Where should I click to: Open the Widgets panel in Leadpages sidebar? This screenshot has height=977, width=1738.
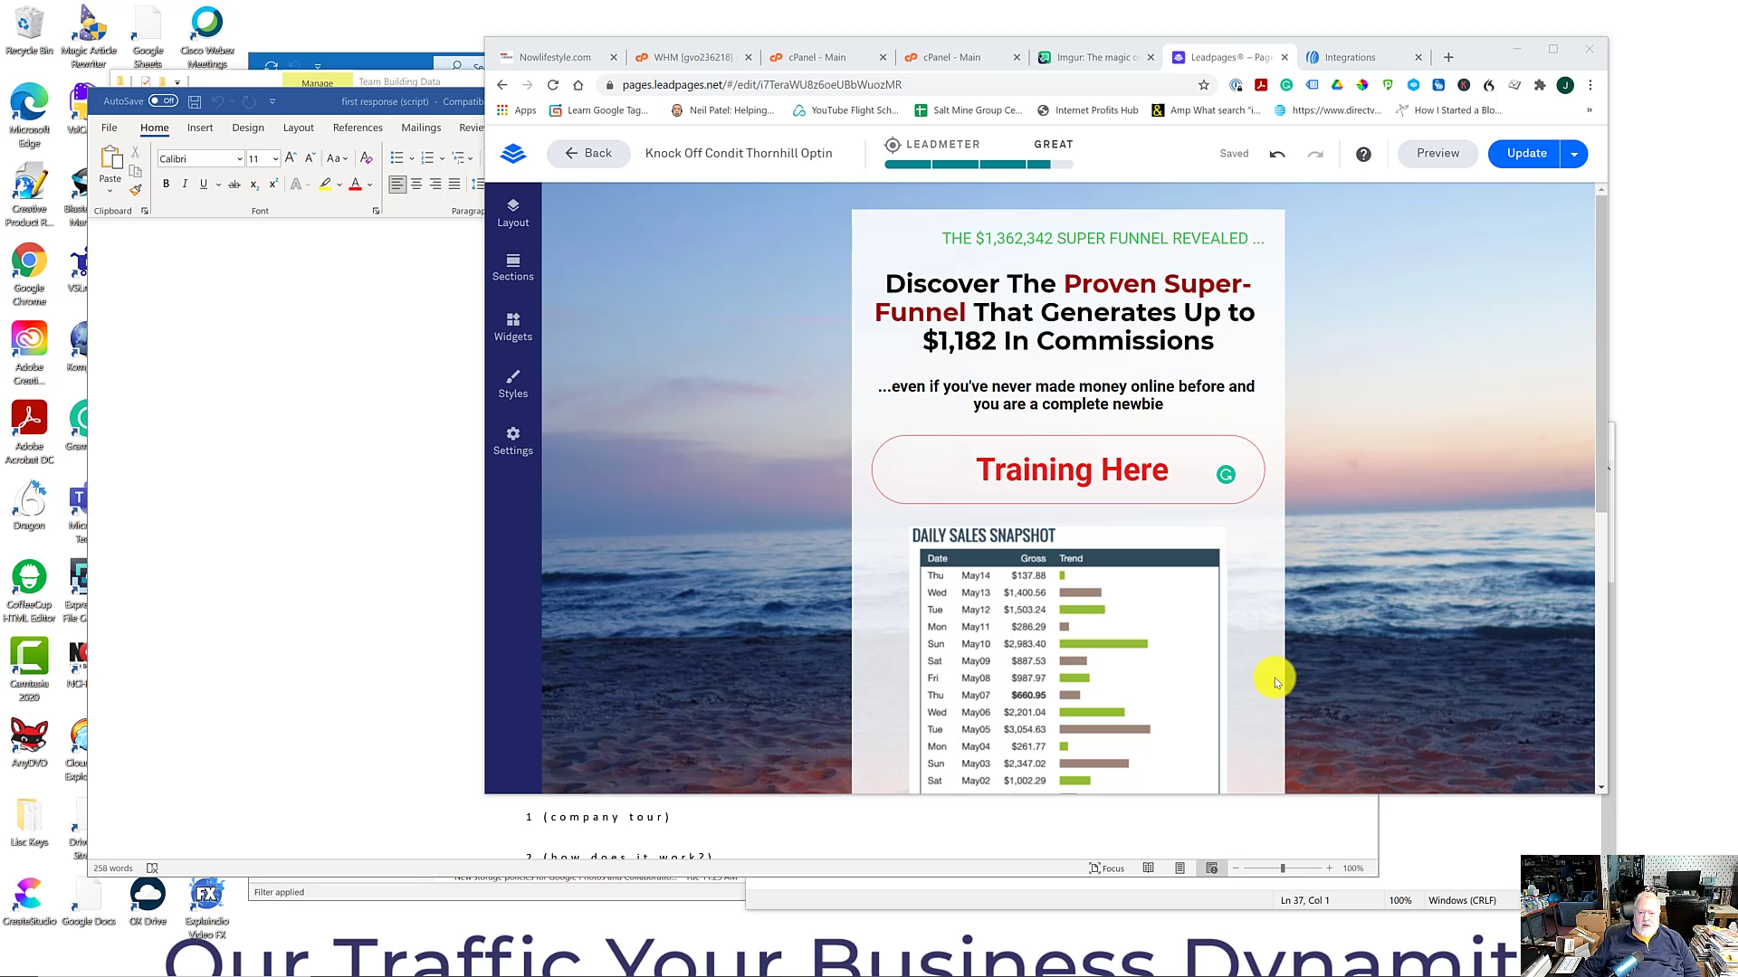(x=512, y=327)
